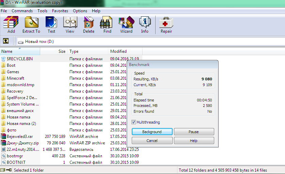Image resolution: width=285 pixels, height=174 pixels.
Task: Select the bootmgr system file icon
Action: [3, 156]
